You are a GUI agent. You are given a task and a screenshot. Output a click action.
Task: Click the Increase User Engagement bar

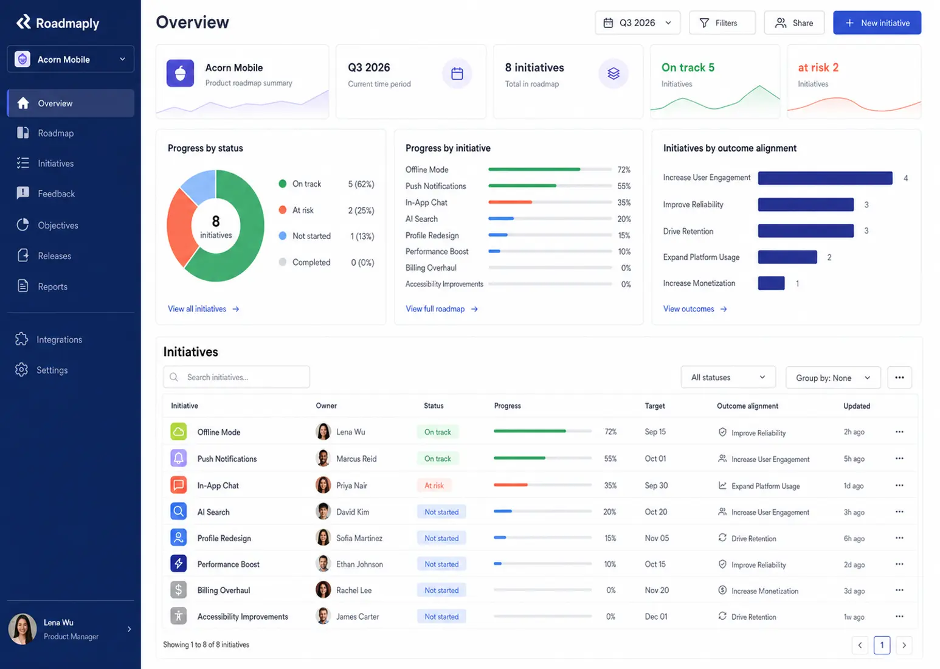pyautogui.click(x=825, y=178)
